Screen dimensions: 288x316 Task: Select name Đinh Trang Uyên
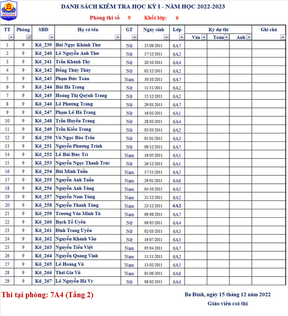pos(88,230)
